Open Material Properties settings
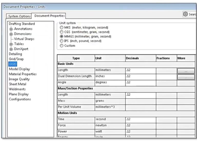The width and height of the screenshot is (197, 141). 23,74
